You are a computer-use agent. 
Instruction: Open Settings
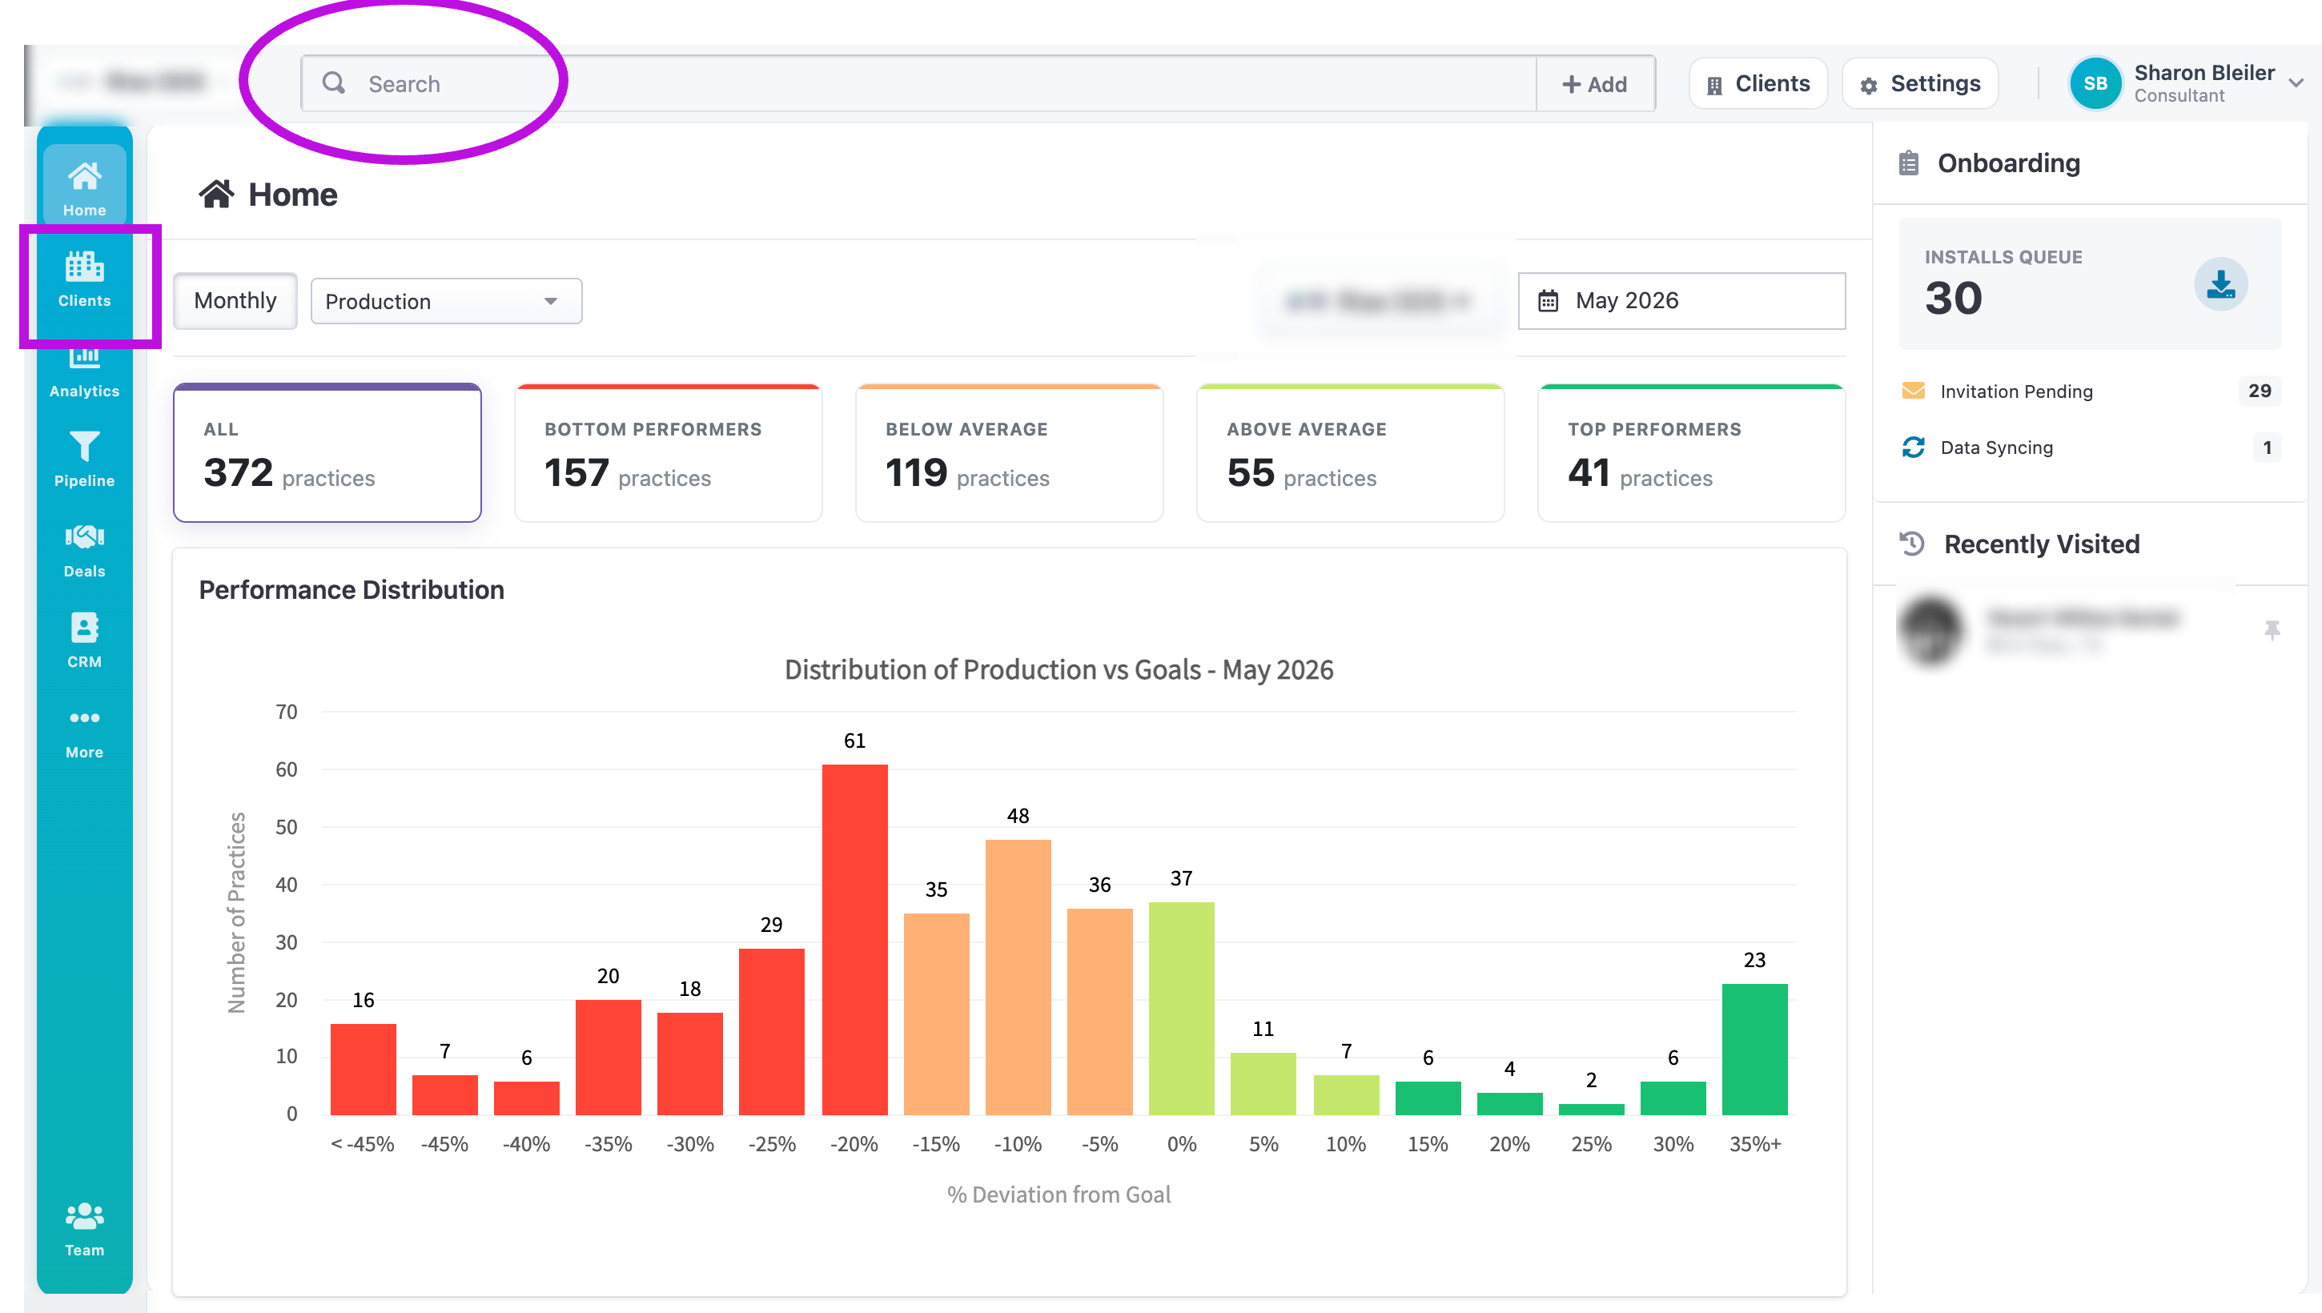click(1920, 84)
